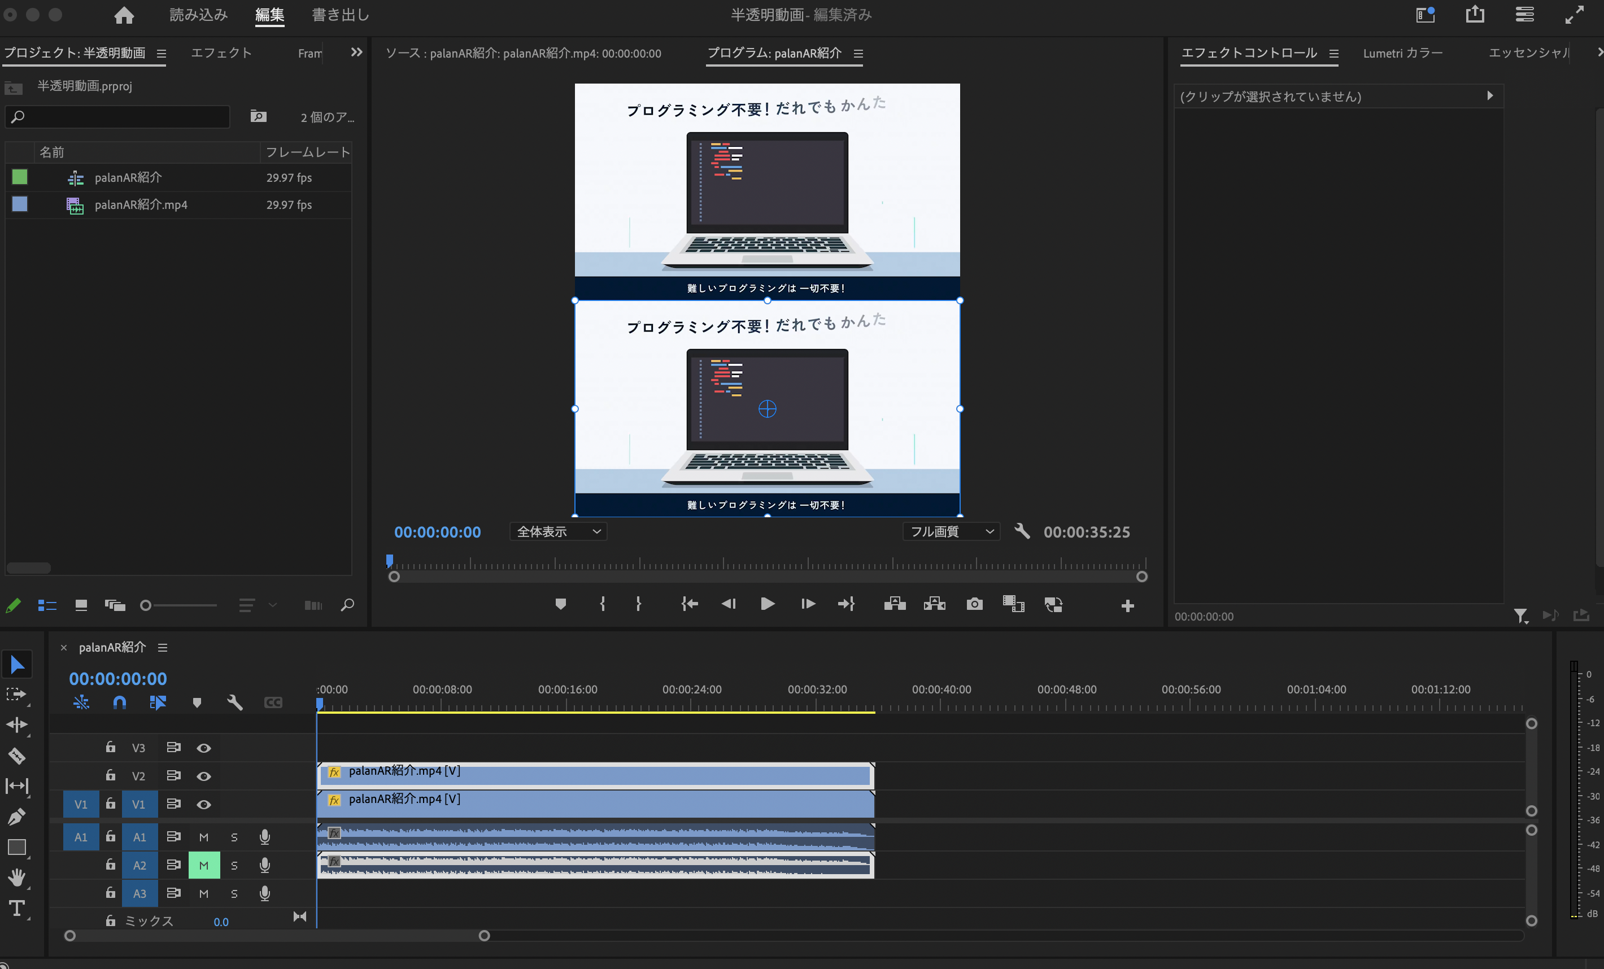The height and width of the screenshot is (969, 1604).
Task: Open the エッセンシャル panel tab
Action: click(1528, 53)
